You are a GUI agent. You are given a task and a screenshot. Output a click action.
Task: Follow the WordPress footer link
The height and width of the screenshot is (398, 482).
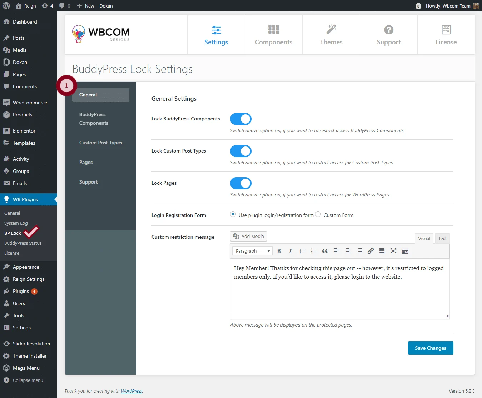[x=131, y=391]
